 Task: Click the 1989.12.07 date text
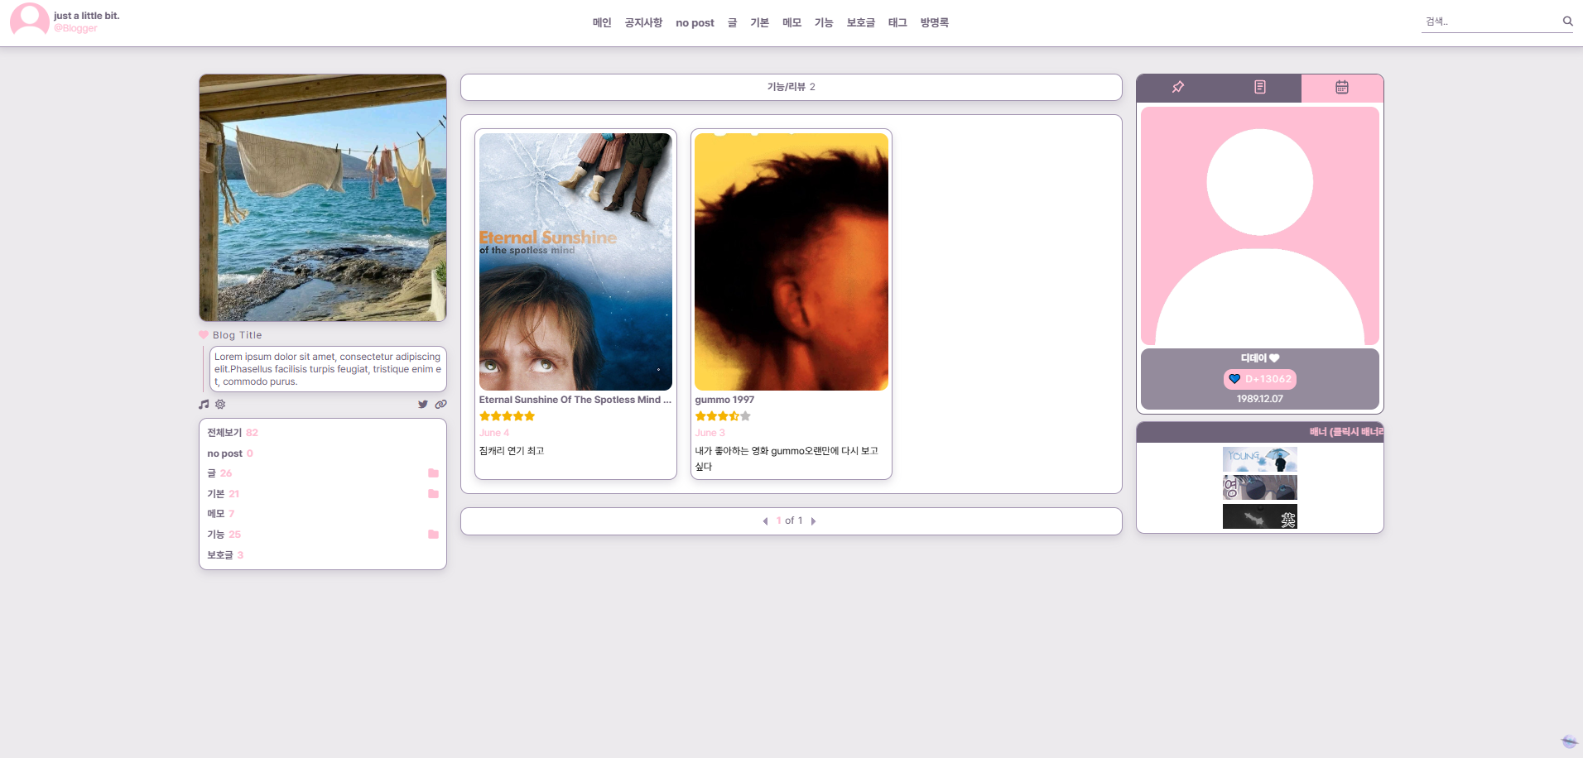[x=1260, y=399]
